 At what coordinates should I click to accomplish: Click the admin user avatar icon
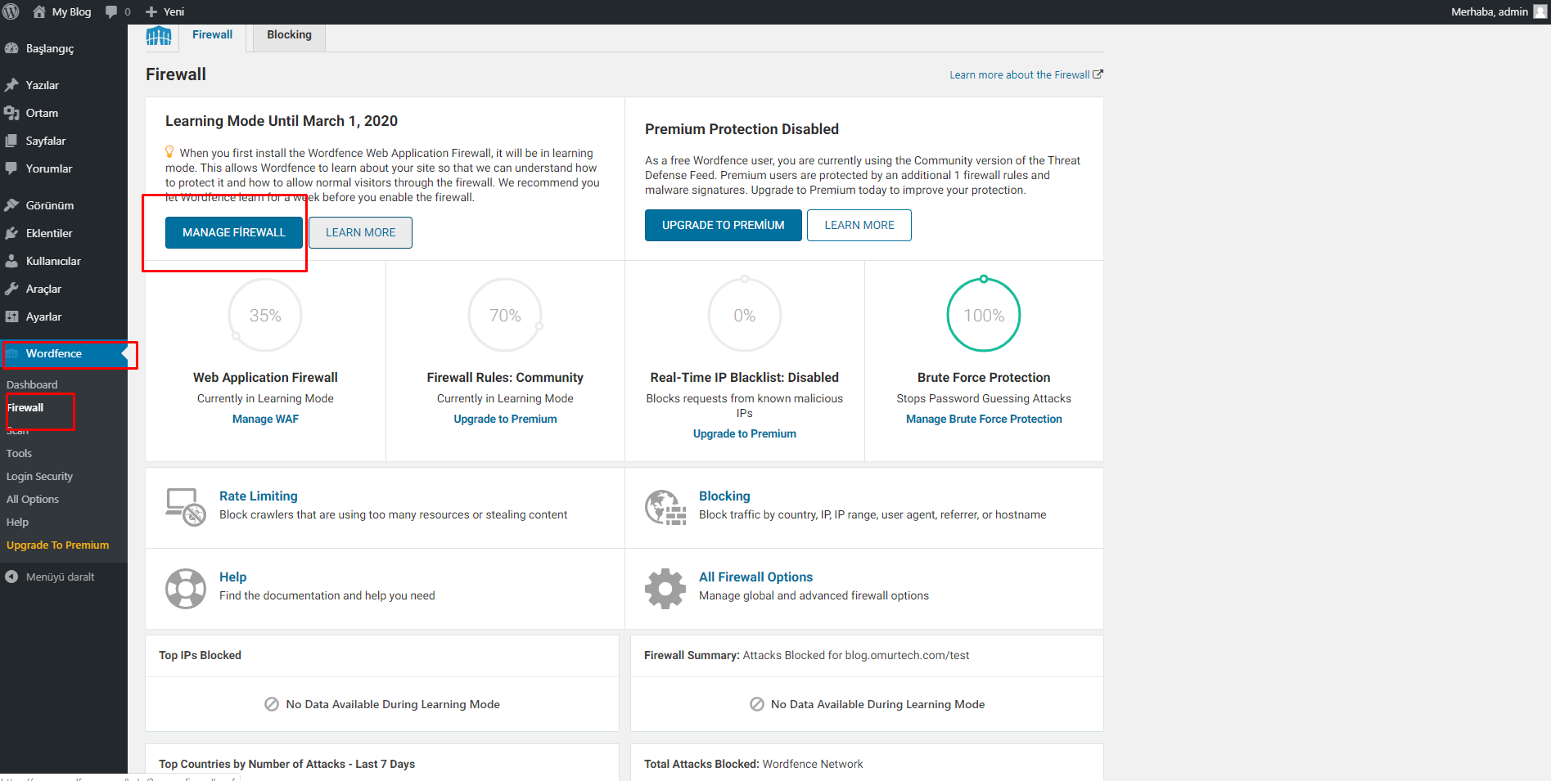coord(1540,11)
